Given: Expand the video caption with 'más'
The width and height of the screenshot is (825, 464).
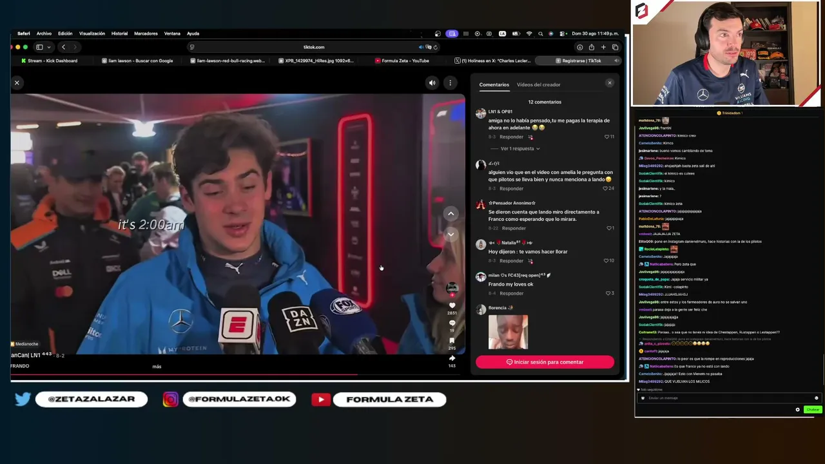Looking at the screenshot, I should 157,367.
